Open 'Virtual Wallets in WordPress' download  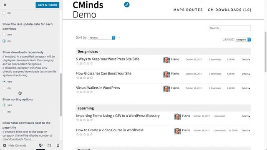[x=98, y=88]
